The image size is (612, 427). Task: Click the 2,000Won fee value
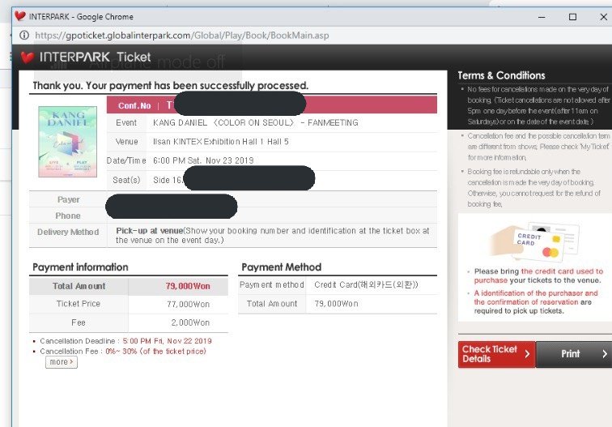[190, 322]
